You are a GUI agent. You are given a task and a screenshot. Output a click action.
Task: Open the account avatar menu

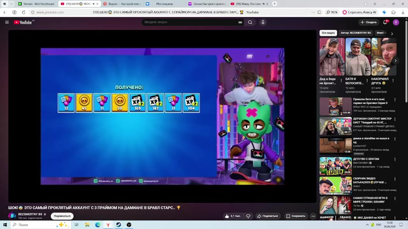click(396, 22)
